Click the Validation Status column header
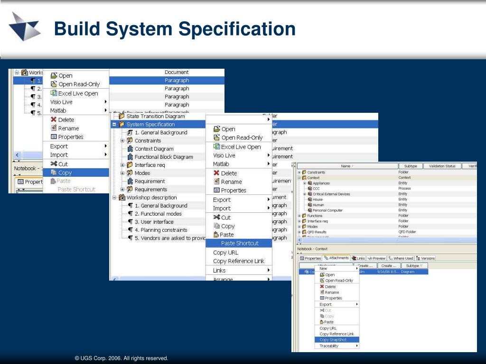This screenshot has height=364, width=486. pos(442,166)
